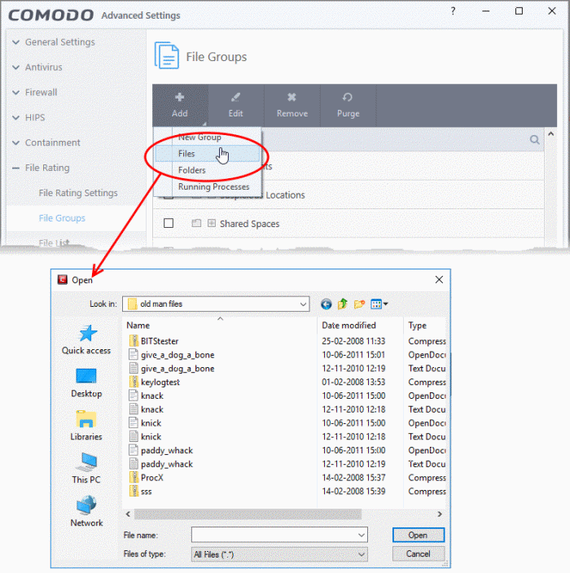Screen dimensions: 570x573
Task: Click the search magnifier icon in File Groups
Action: (x=534, y=140)
